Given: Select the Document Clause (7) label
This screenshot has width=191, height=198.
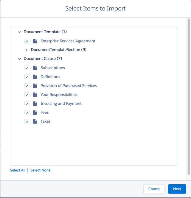Looking at the screenshot, I should click(43, 59).
